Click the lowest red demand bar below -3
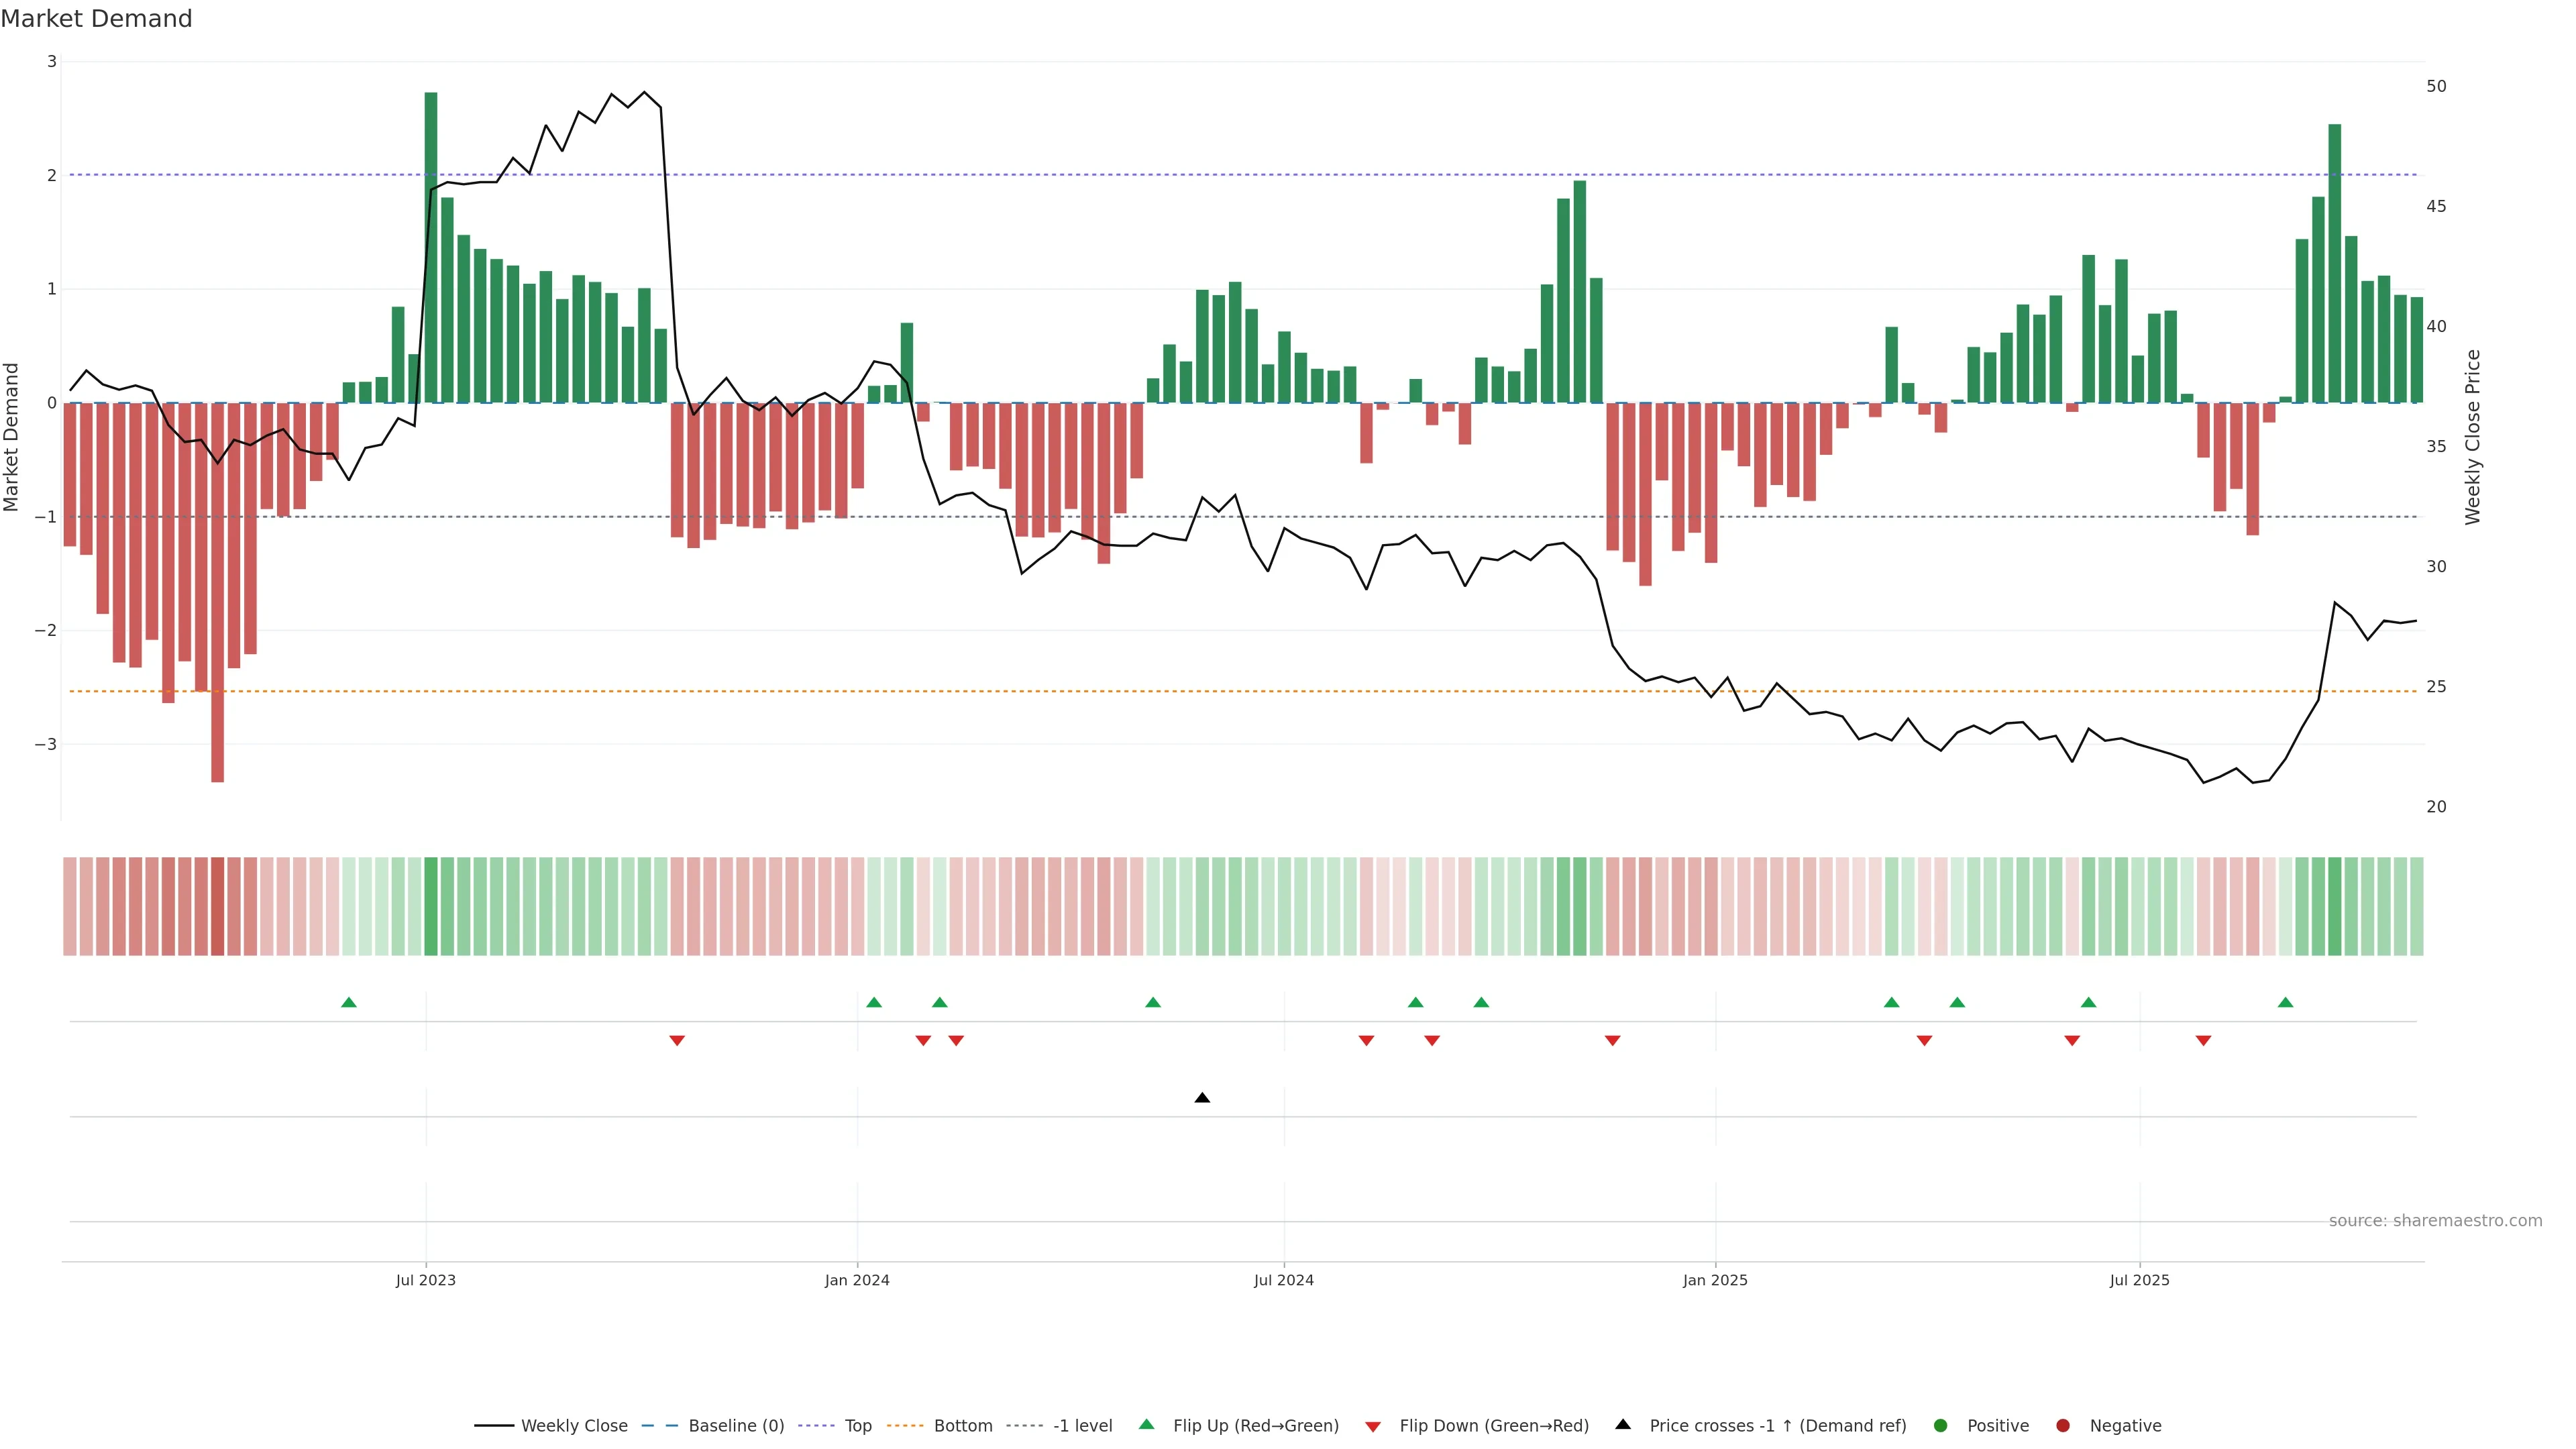2576x1449 pixels. pos(218,600)
